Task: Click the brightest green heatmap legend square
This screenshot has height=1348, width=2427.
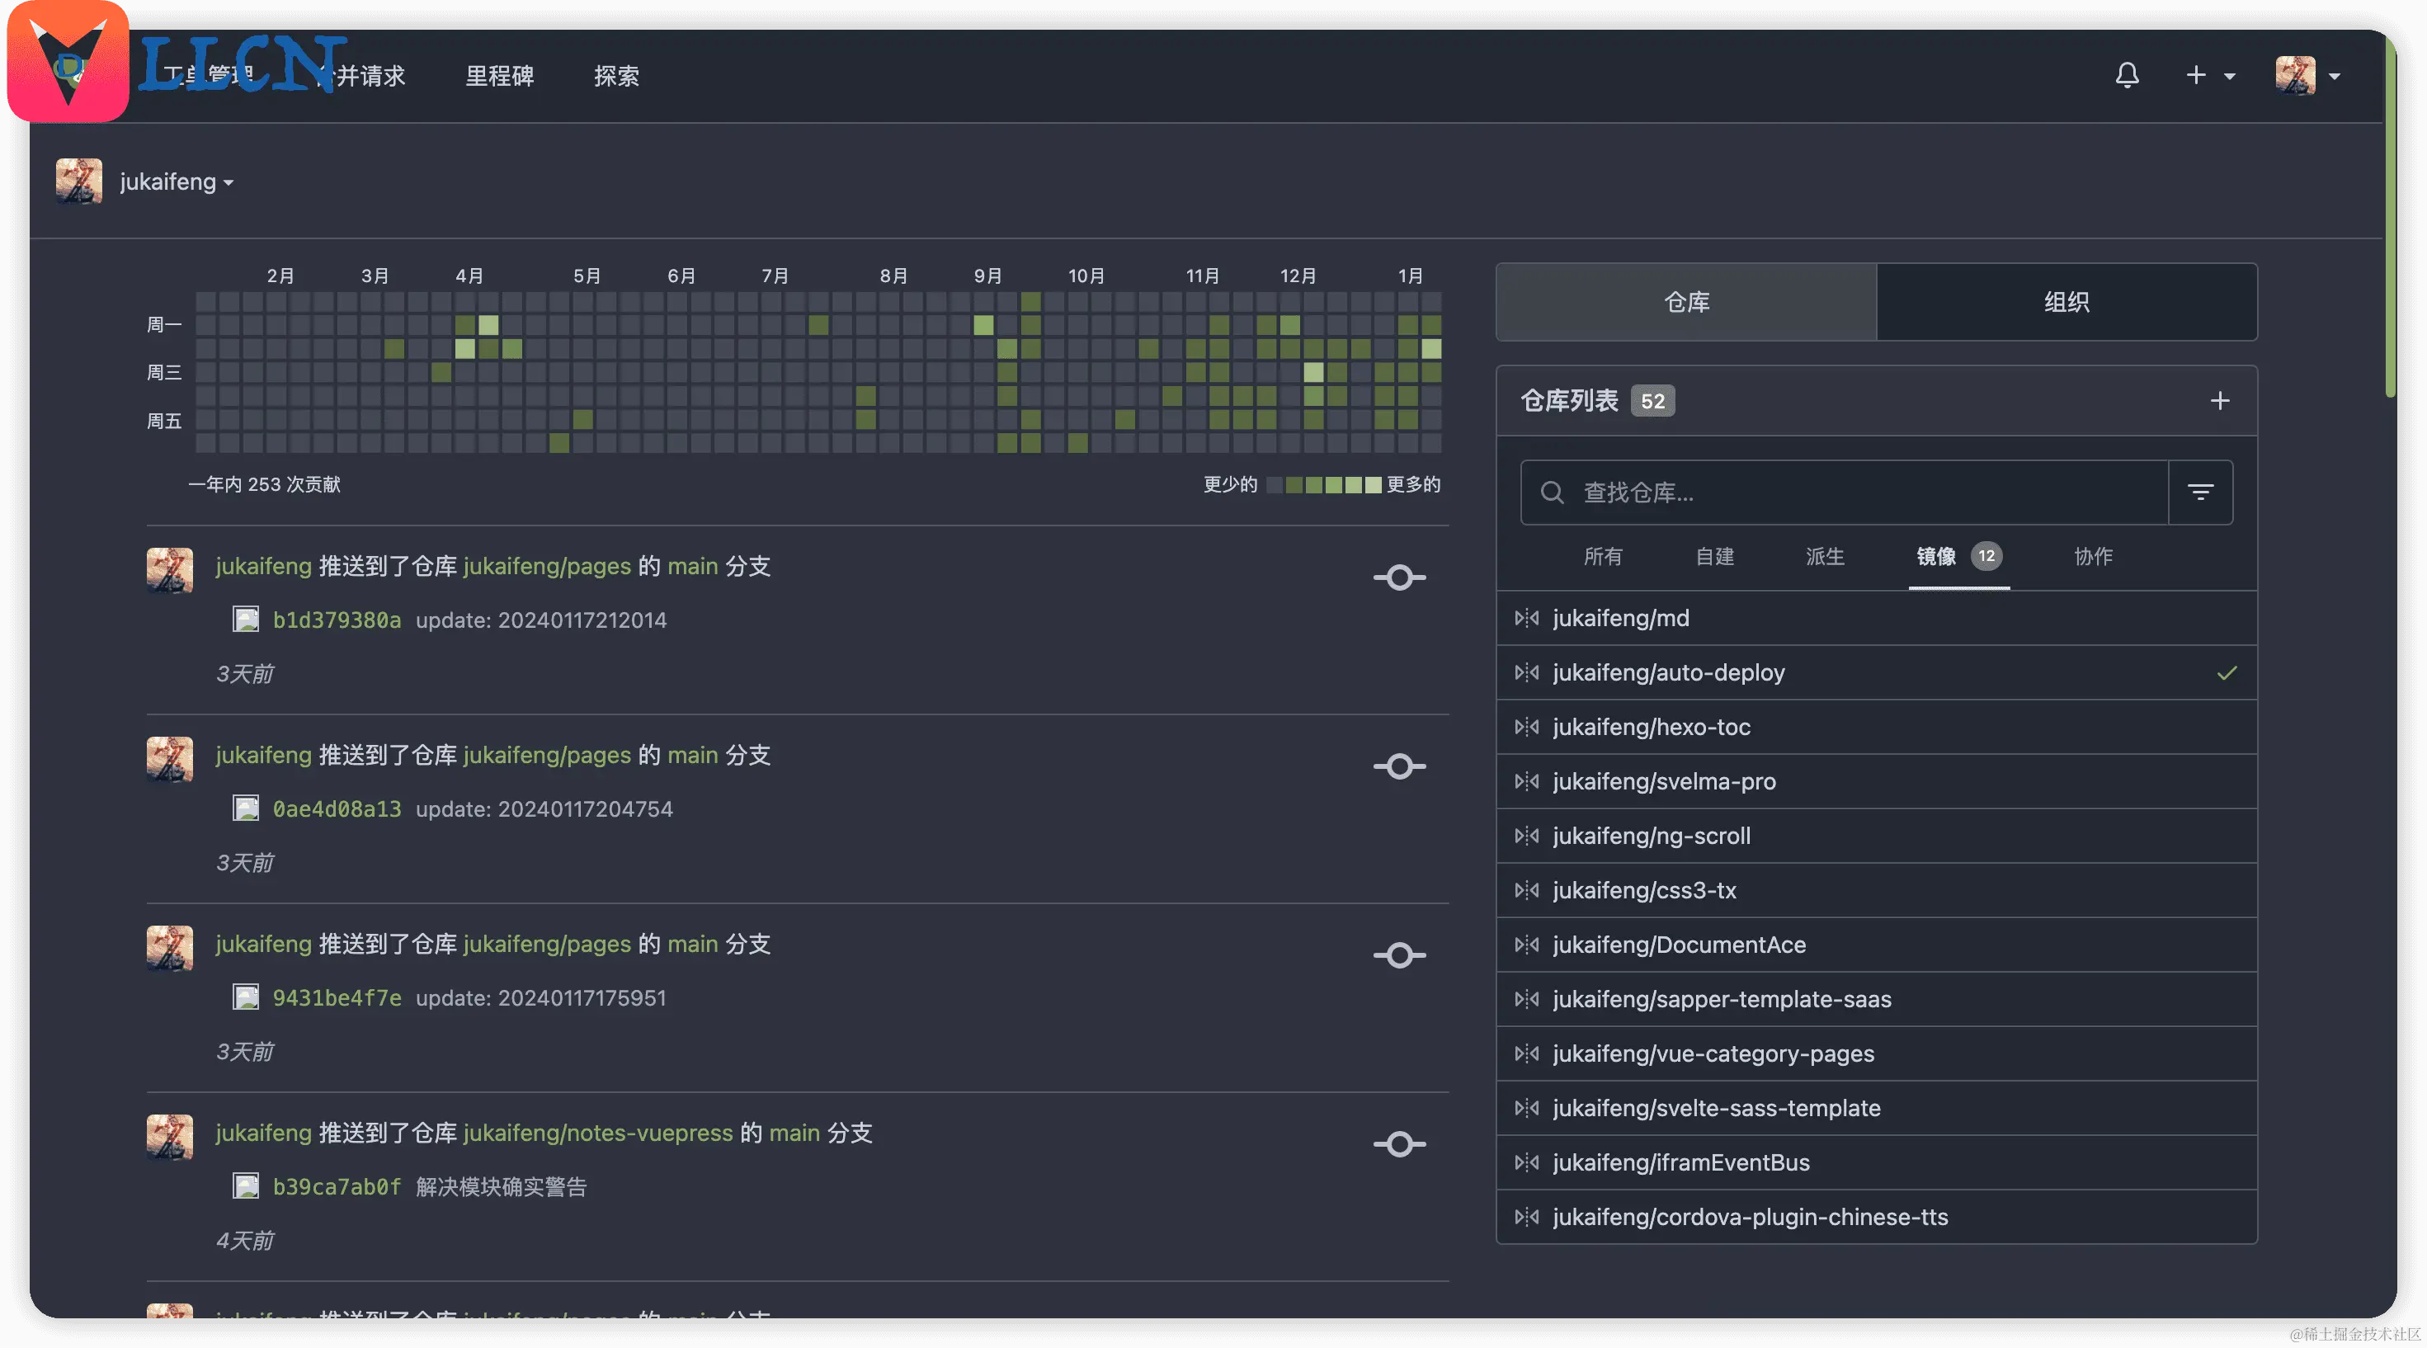Action: pyautogui.click(x=1373, y=485)
